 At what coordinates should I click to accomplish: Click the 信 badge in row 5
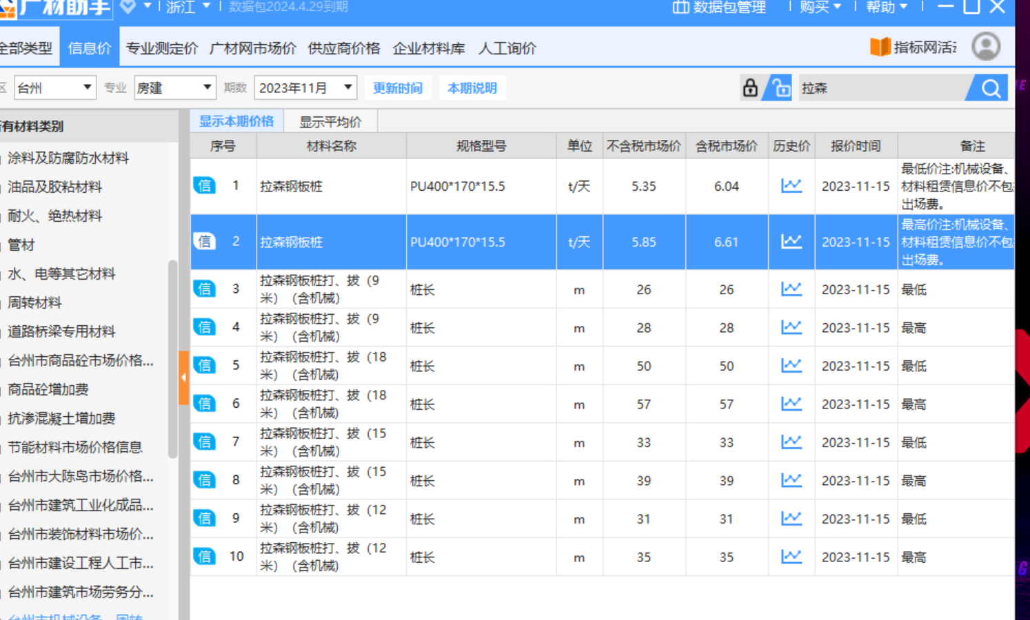pyautogui.click(x=204, y=366)
